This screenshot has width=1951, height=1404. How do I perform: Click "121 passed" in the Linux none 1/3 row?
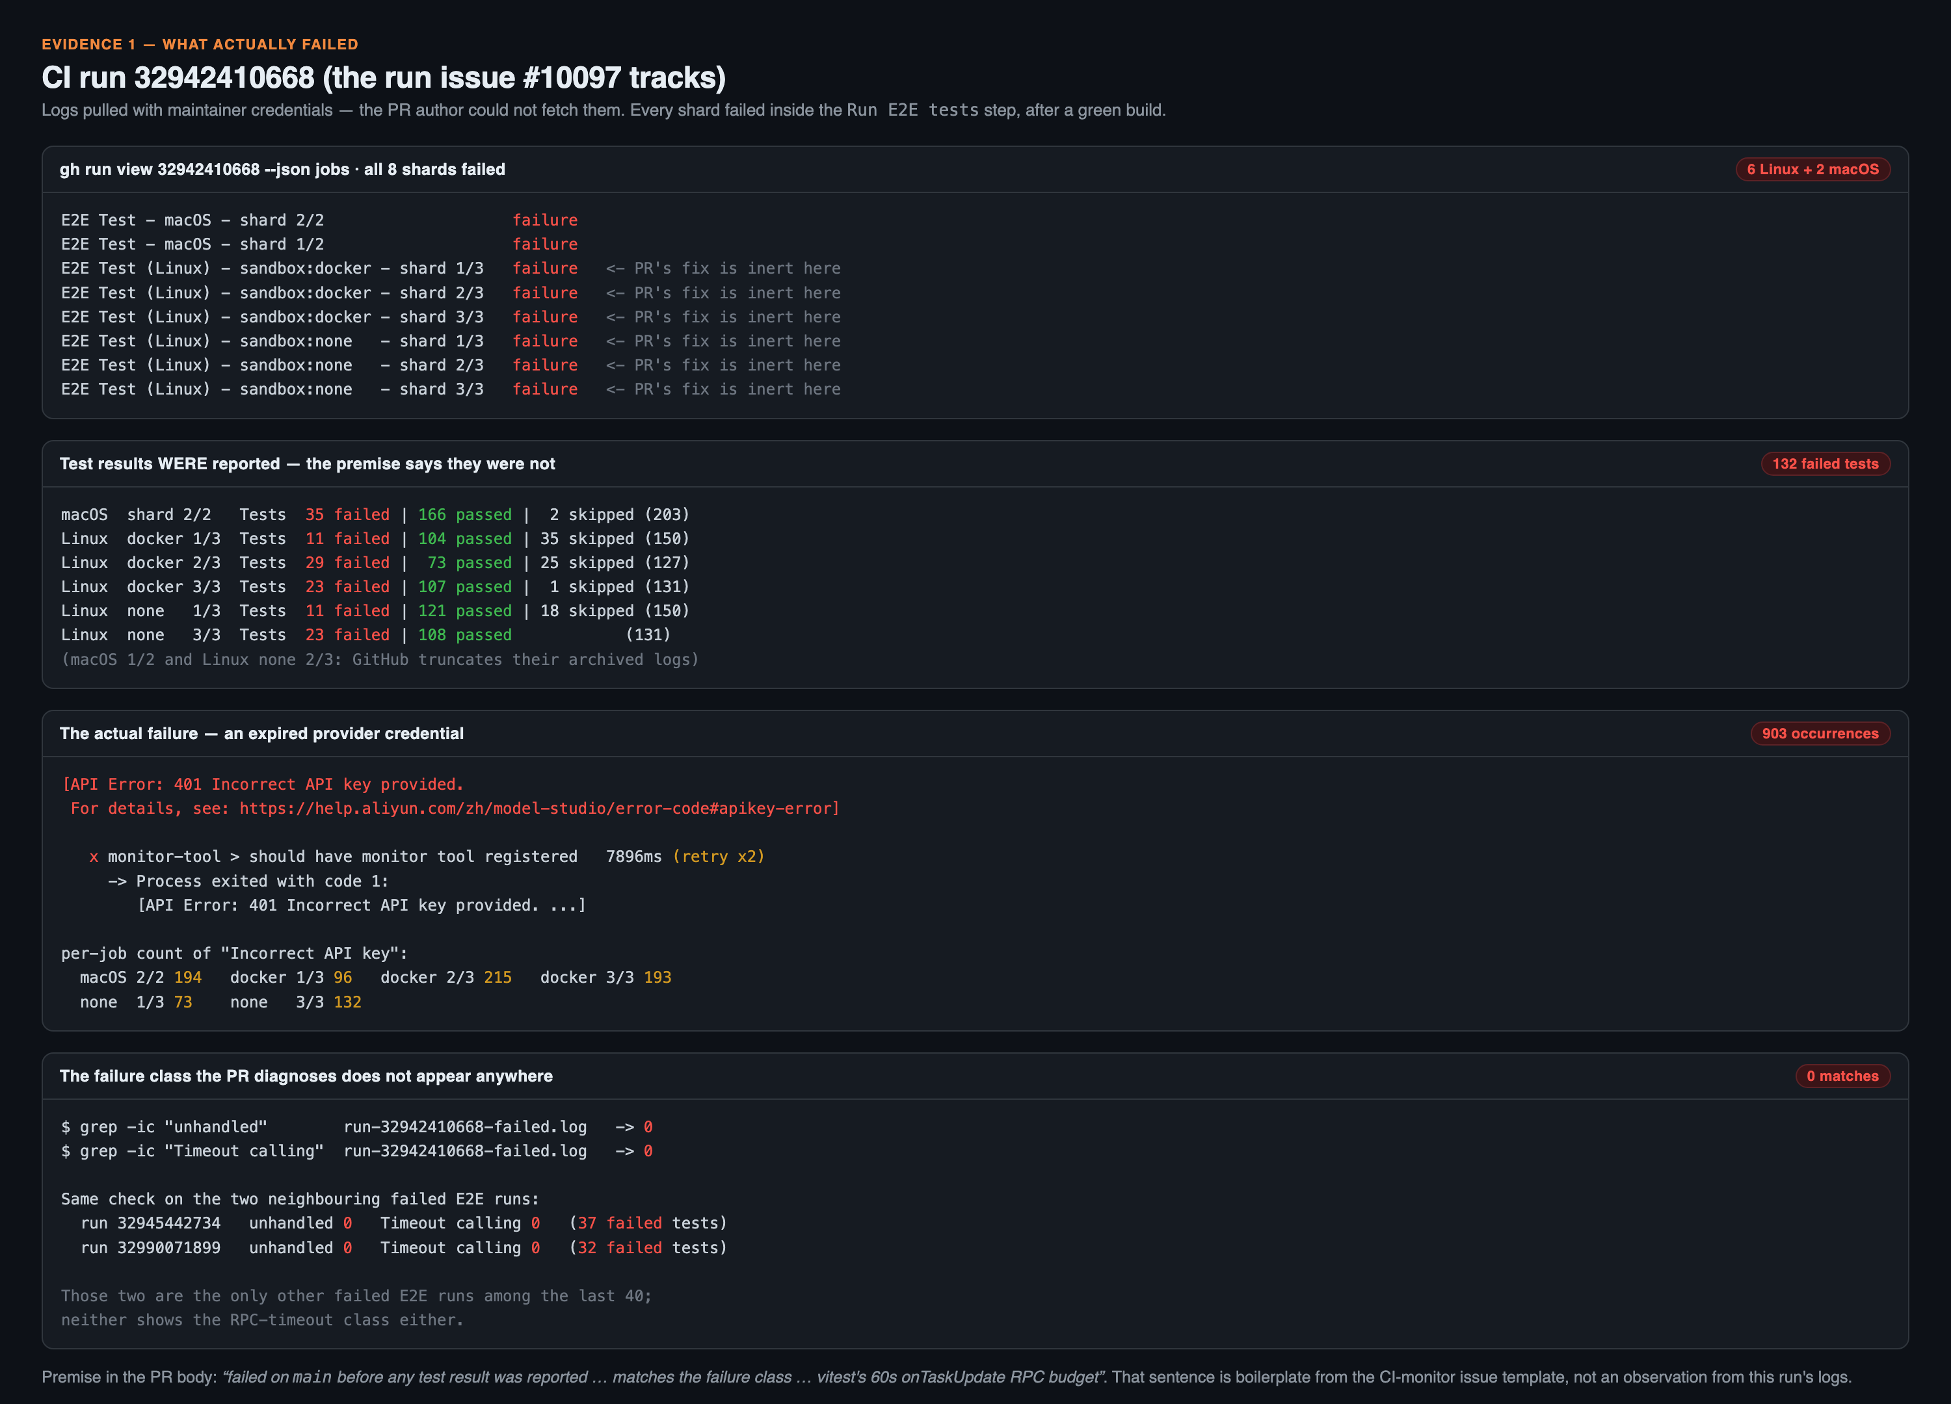click(x=464, y=610)
